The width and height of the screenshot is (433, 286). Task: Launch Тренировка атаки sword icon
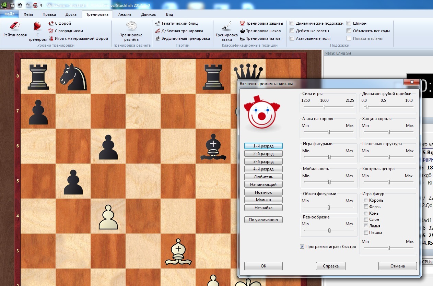[x=226, y=31]
